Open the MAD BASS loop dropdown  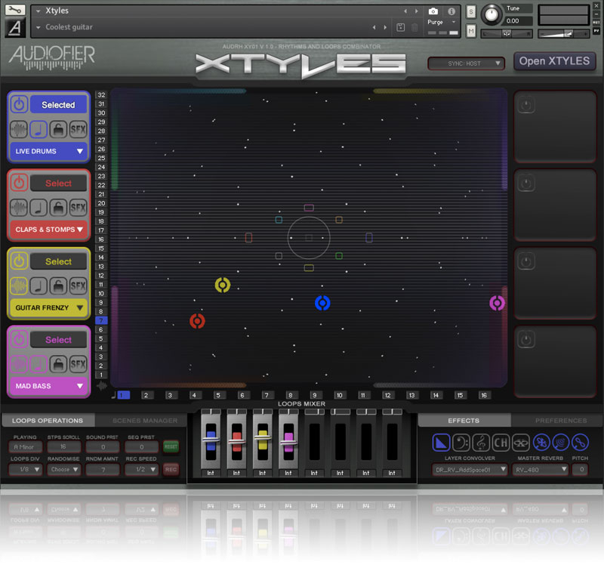point(49,387)
